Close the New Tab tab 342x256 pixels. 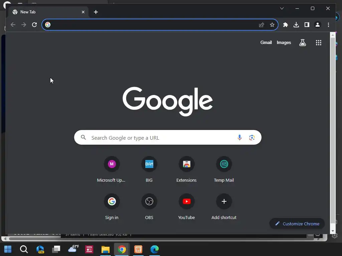(83, 12)
